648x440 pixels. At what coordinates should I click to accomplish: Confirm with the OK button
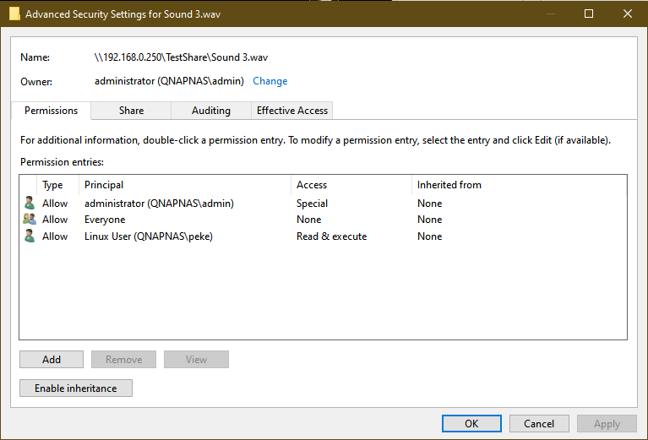[x=471, y=424]
